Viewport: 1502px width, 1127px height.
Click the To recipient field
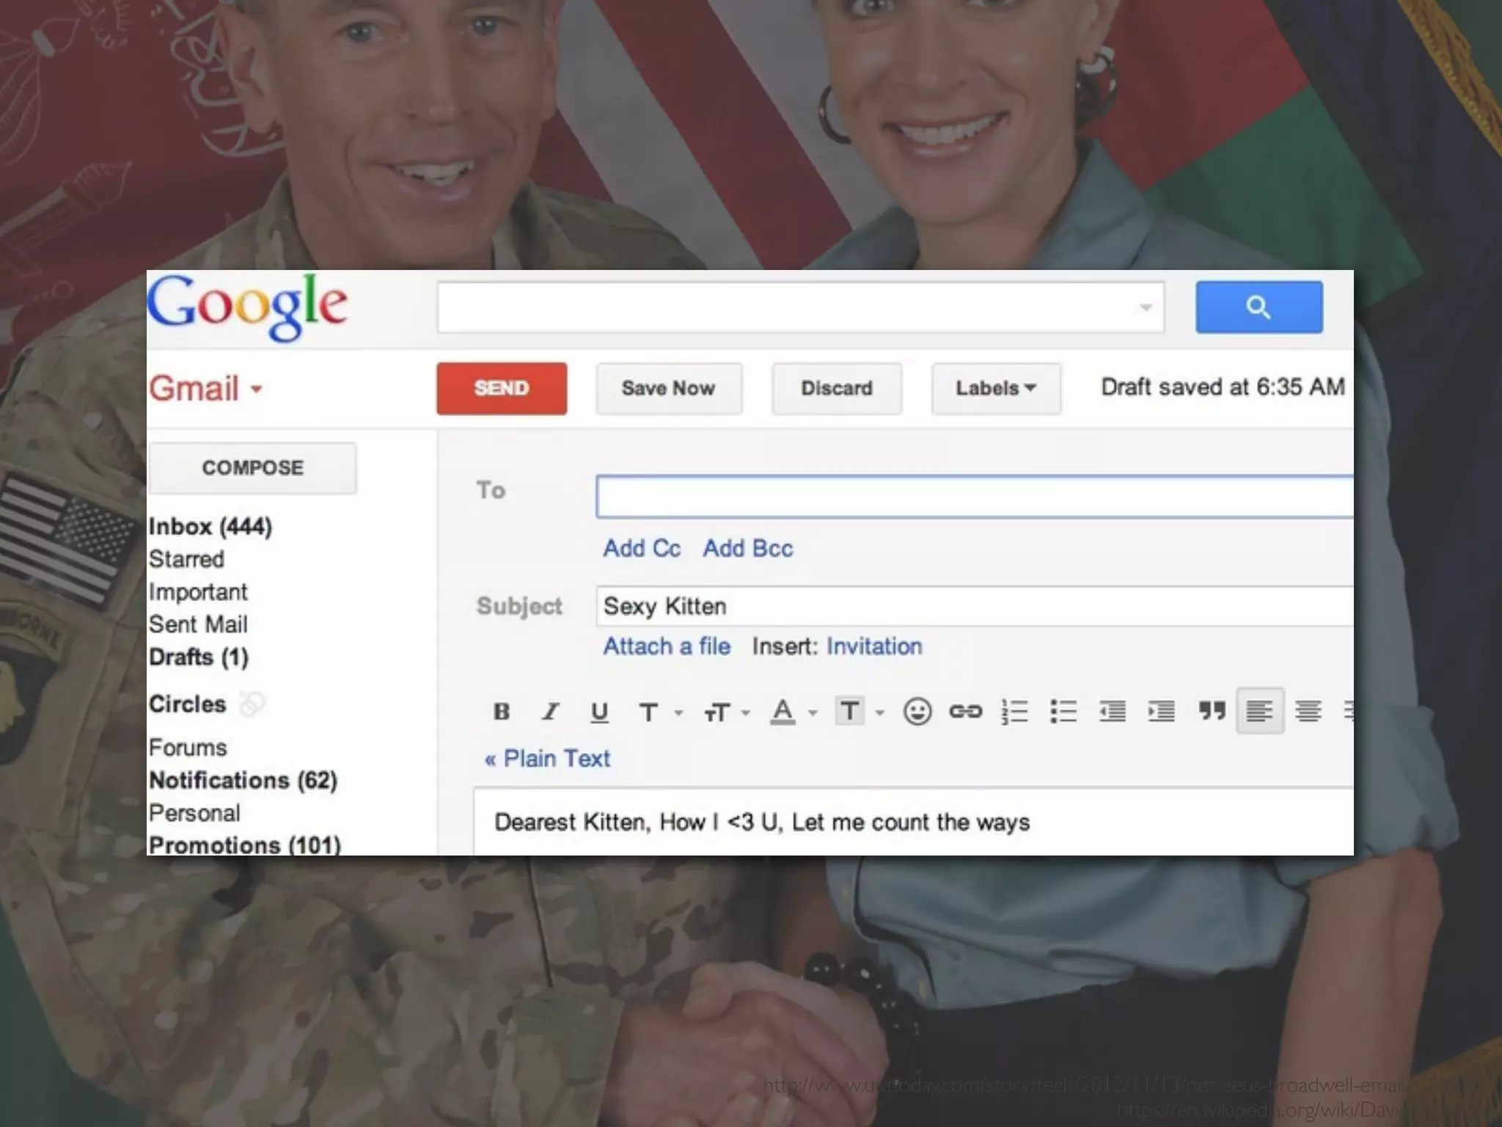click(x=975, y=497)
